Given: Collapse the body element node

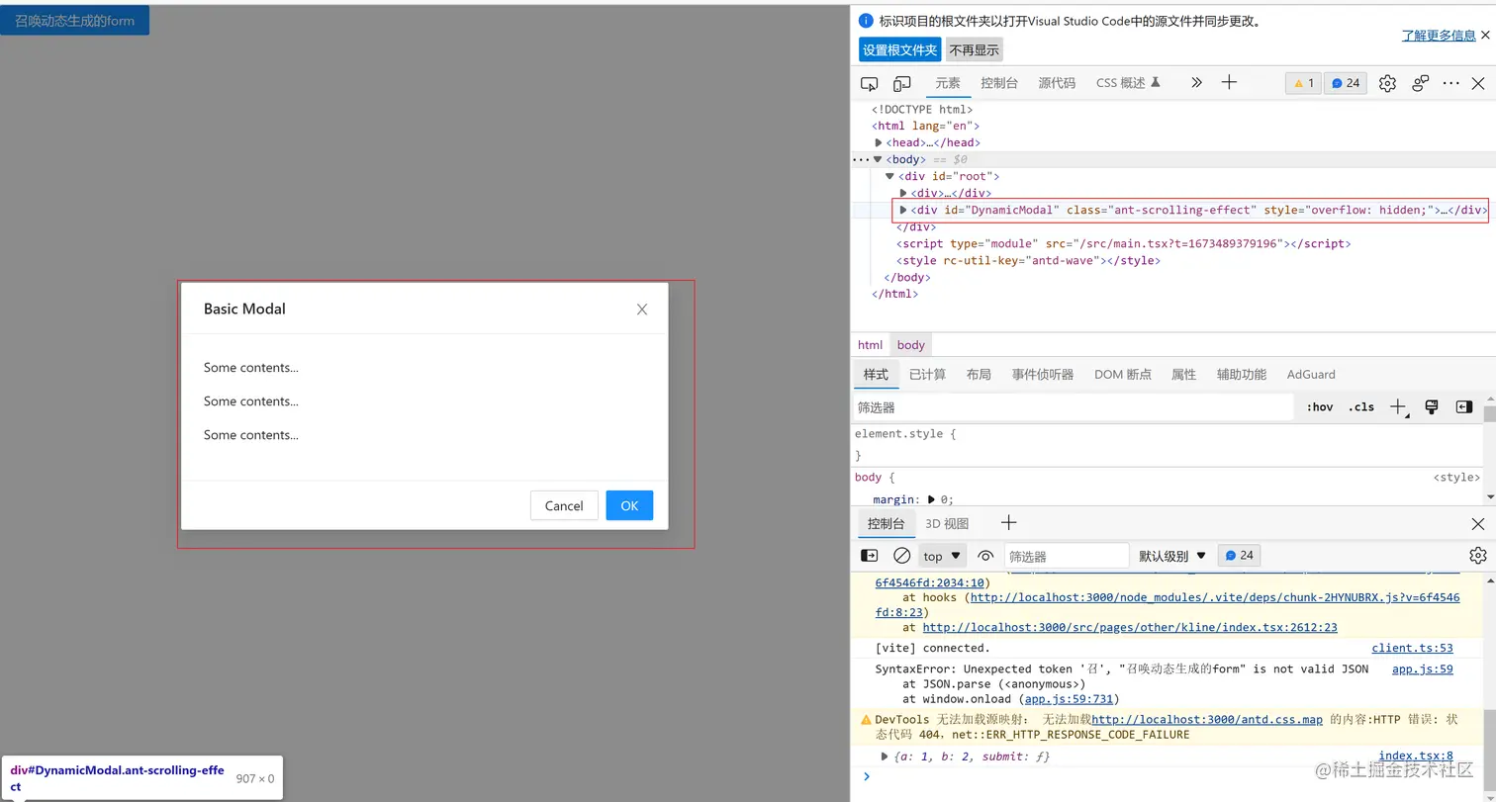Looking at the screenshot, I should [878, 159].
